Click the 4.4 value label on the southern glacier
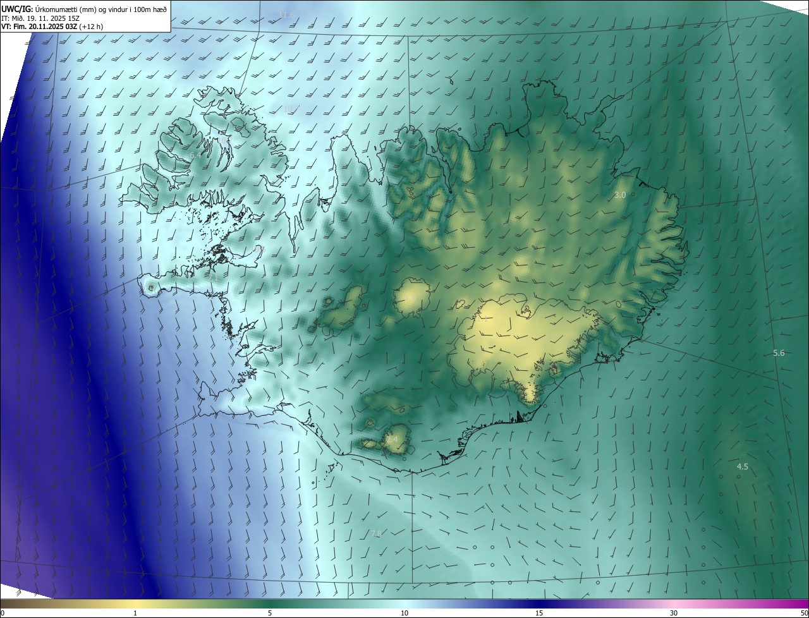The image size is (809, 618). (x=392, y=439)
